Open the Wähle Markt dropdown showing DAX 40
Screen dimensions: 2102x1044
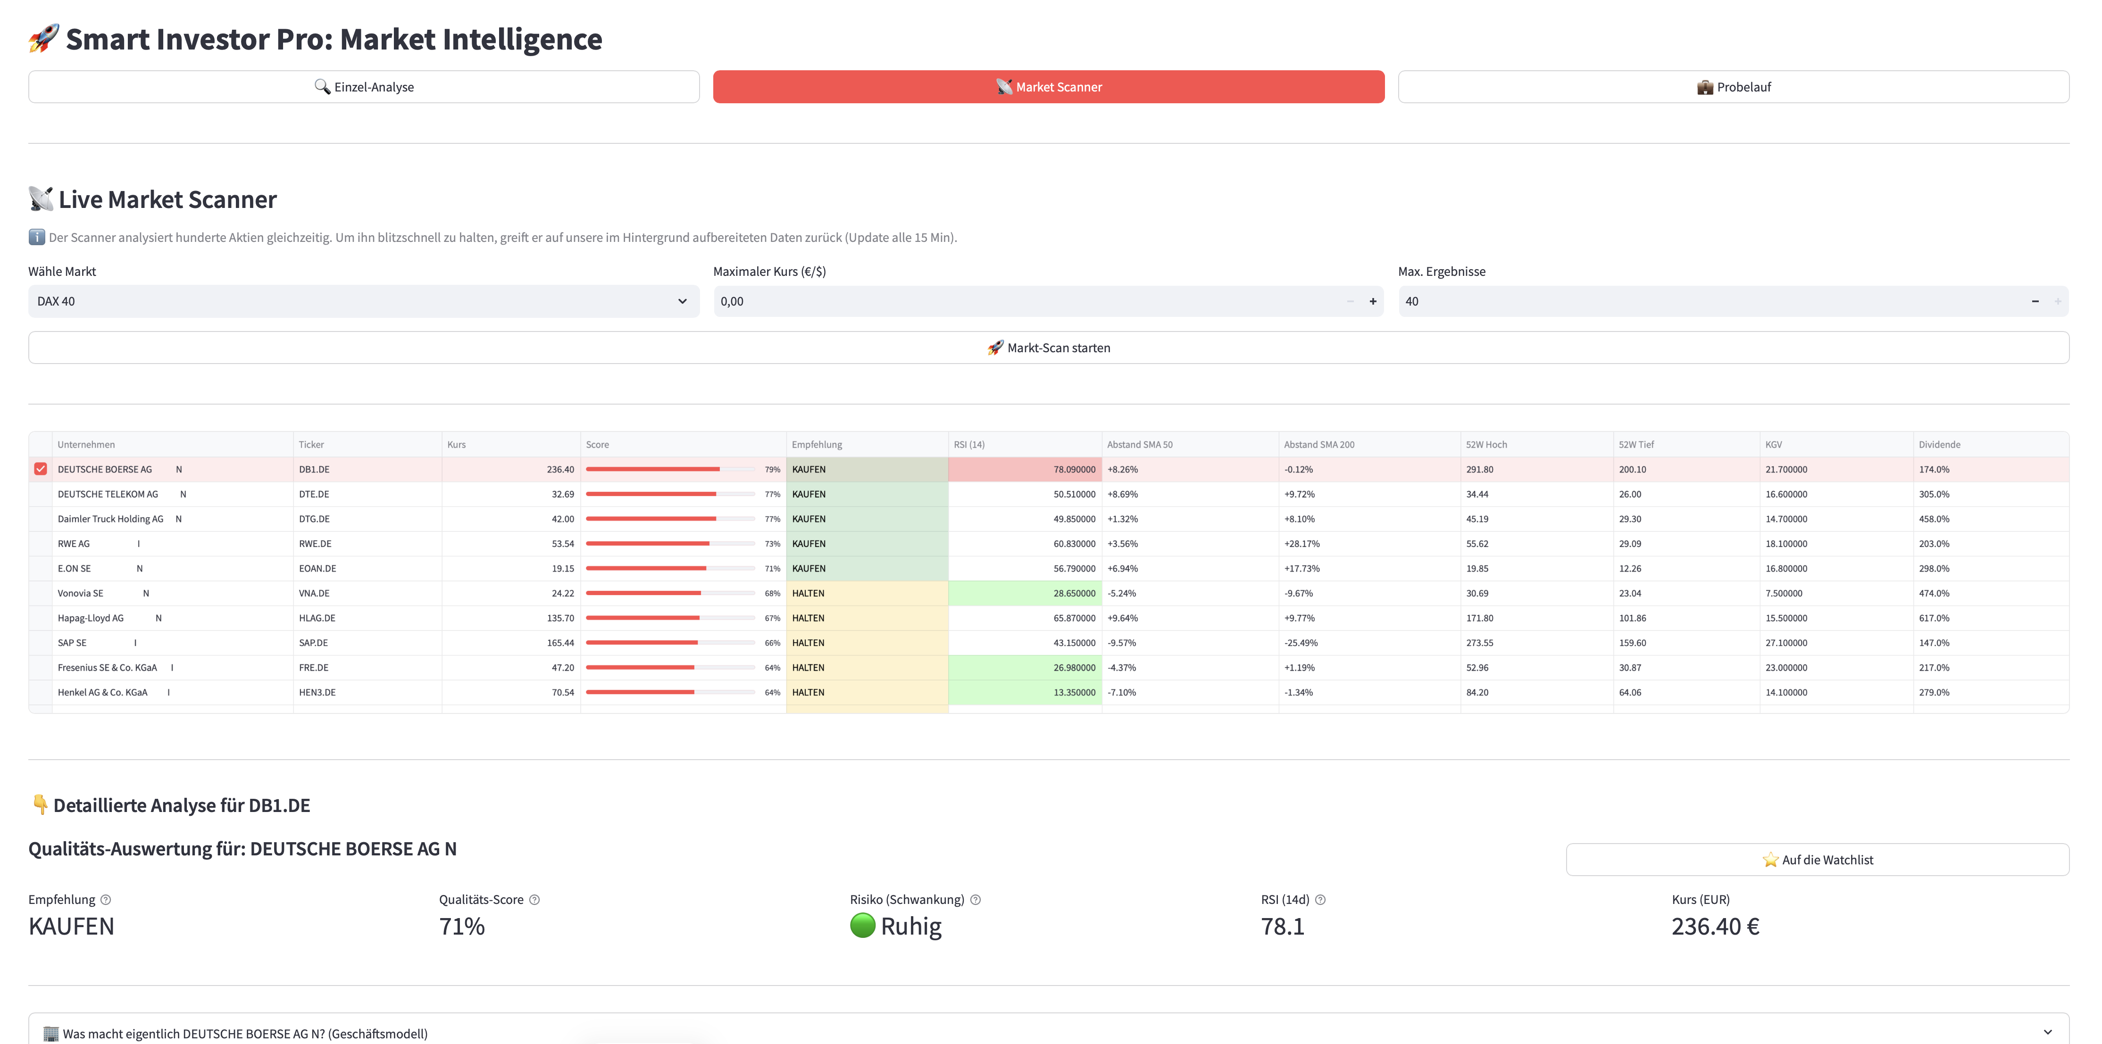tap(363, 301)
